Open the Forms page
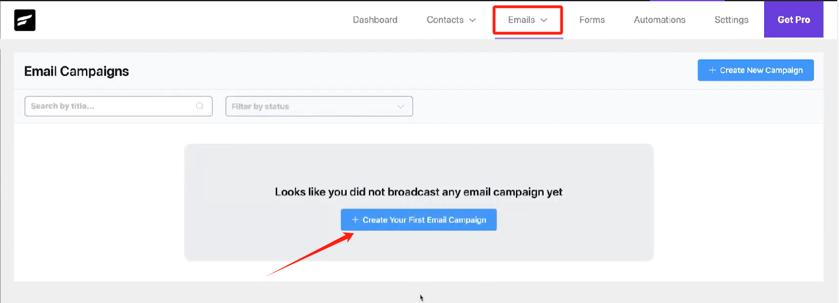The width and height of the screenshot is (839, 303). (592, 20)
